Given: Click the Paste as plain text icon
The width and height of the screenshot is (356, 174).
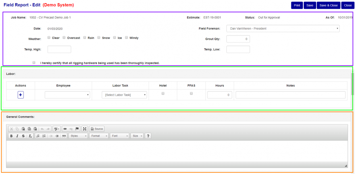Looking at the screenshot, I should pos(29,129).
